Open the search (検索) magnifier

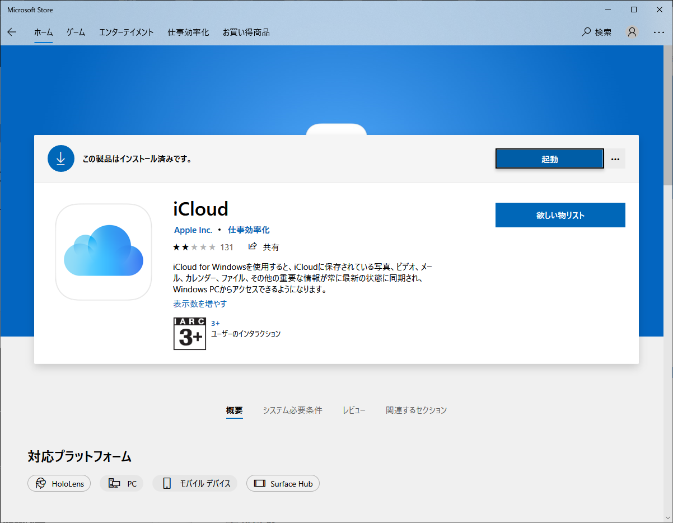[597, 32]
